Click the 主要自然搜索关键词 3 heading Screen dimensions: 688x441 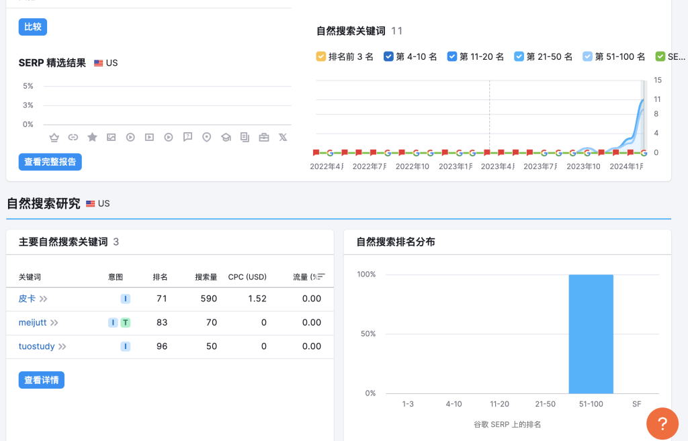pos(69,242)
